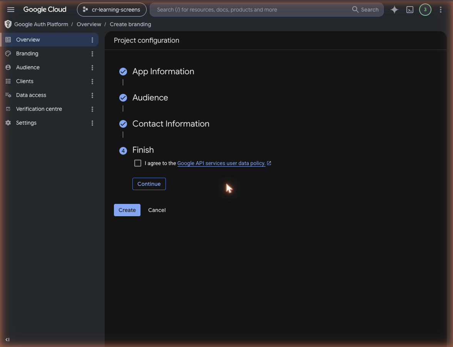Click the Branding palette icon
The width and height of the screenshot is (453, 347).
tap(8, 53)
